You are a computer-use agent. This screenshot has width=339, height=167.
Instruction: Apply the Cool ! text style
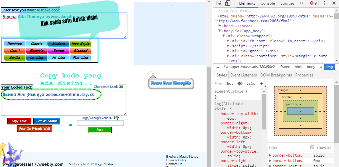[14, 51]
